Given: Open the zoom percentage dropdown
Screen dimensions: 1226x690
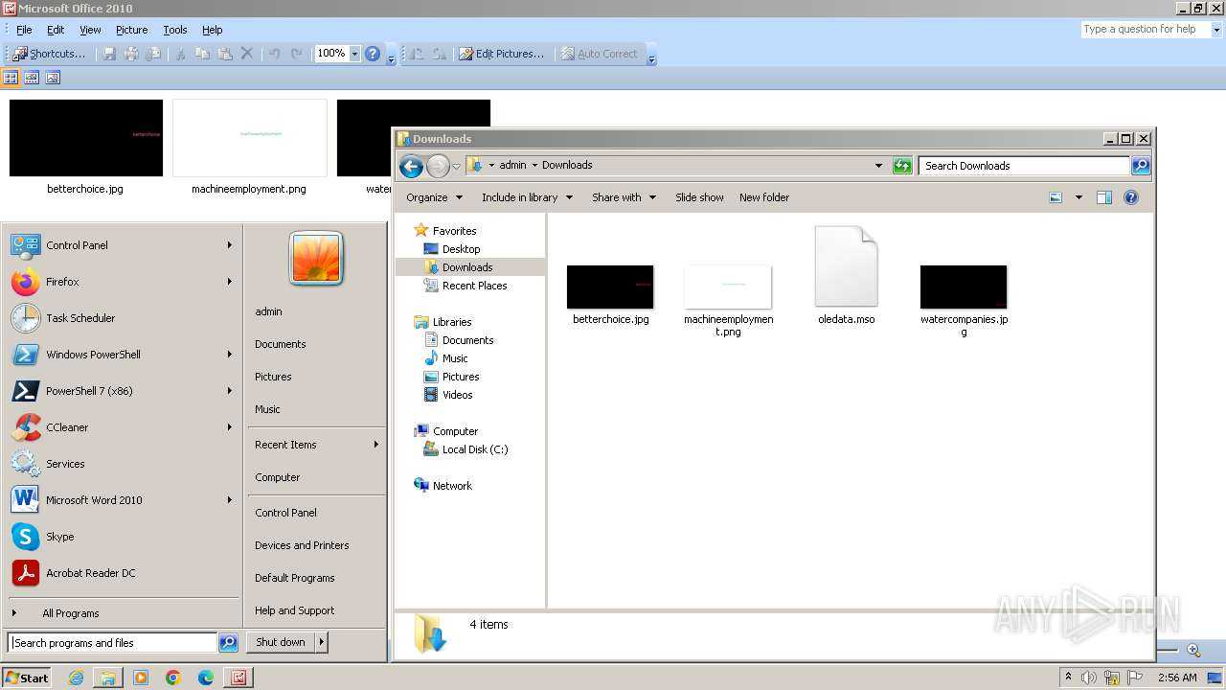Looking at the screenshot, I should coord(354,54).
